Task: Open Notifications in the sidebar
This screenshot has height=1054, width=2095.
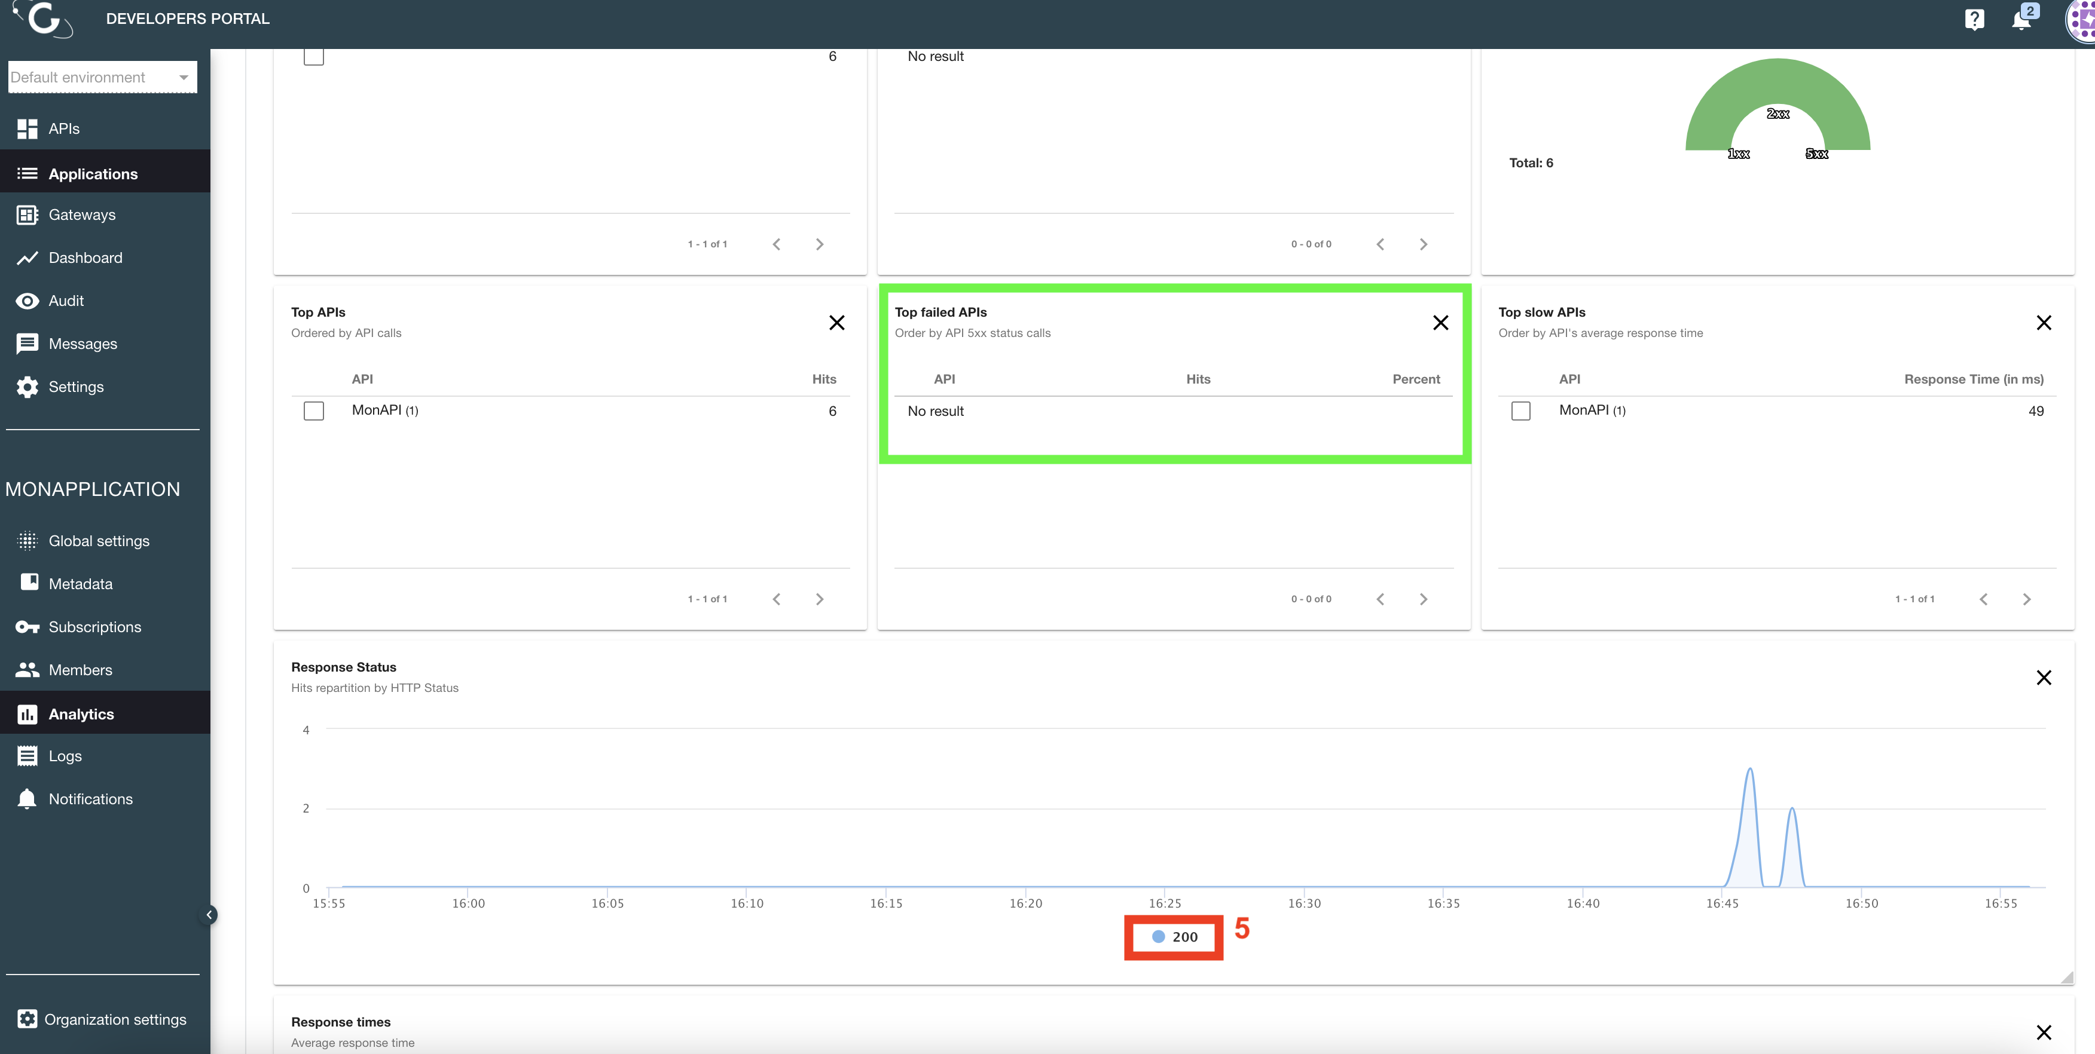Action: click(x=90, y=799)
